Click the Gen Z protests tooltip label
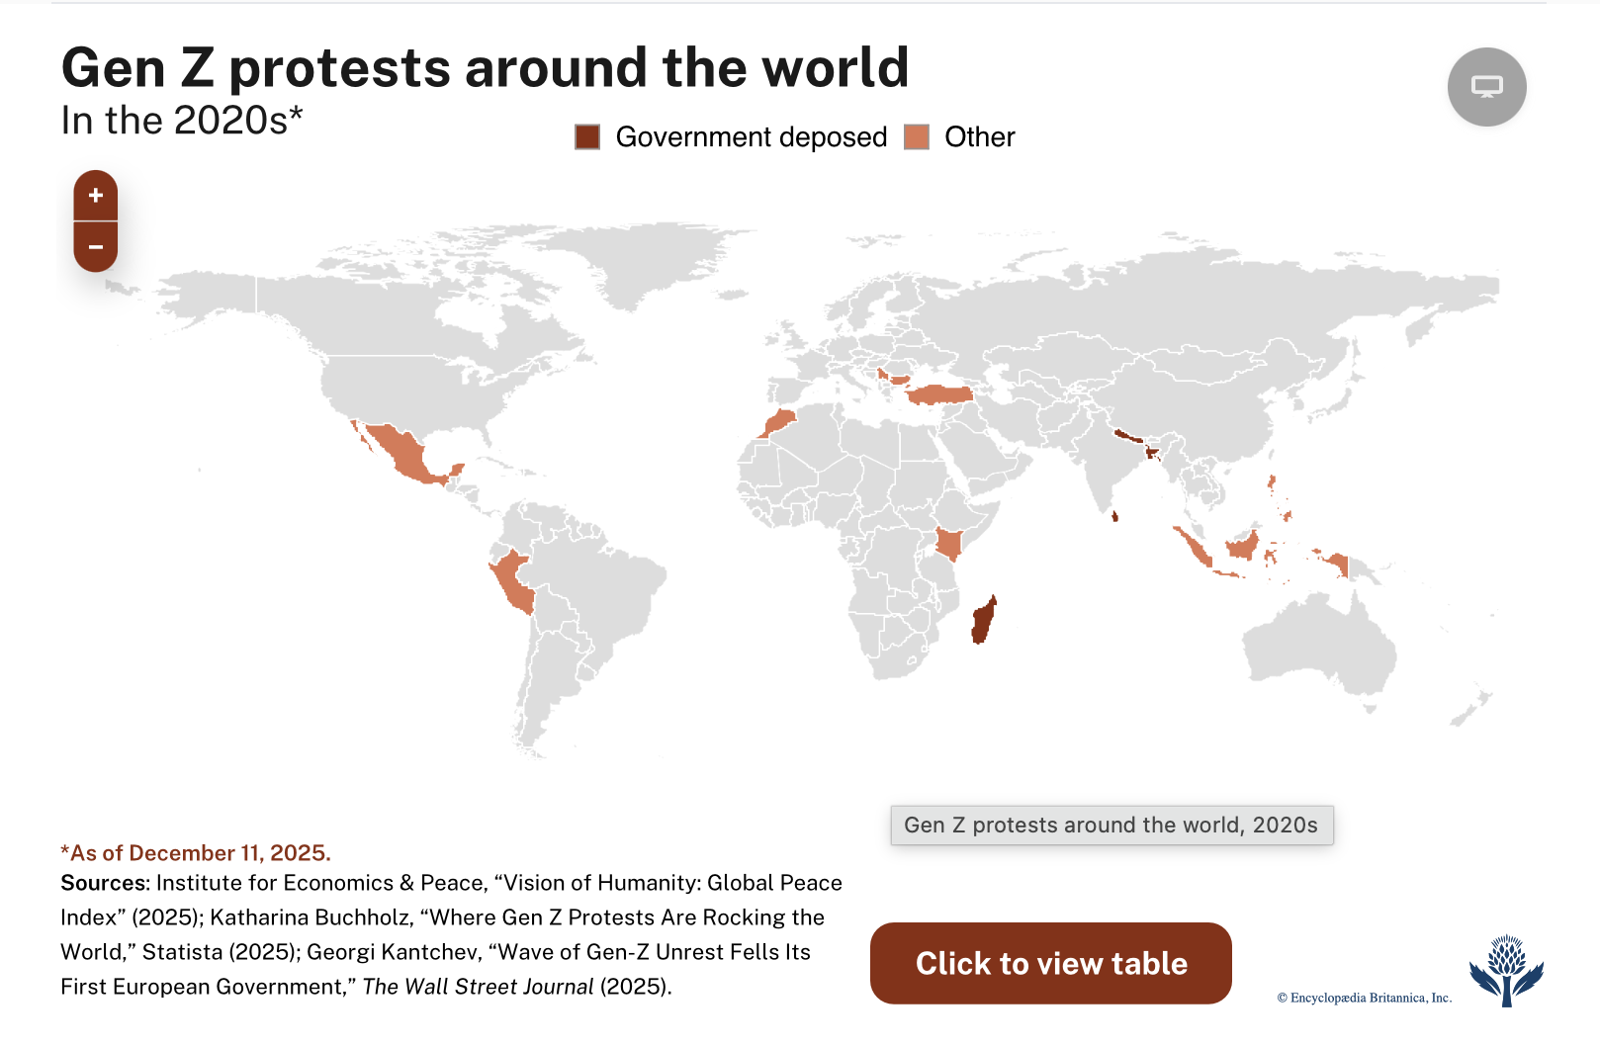Screen dimensions: 1600x1046 [x=1111, y=826]
